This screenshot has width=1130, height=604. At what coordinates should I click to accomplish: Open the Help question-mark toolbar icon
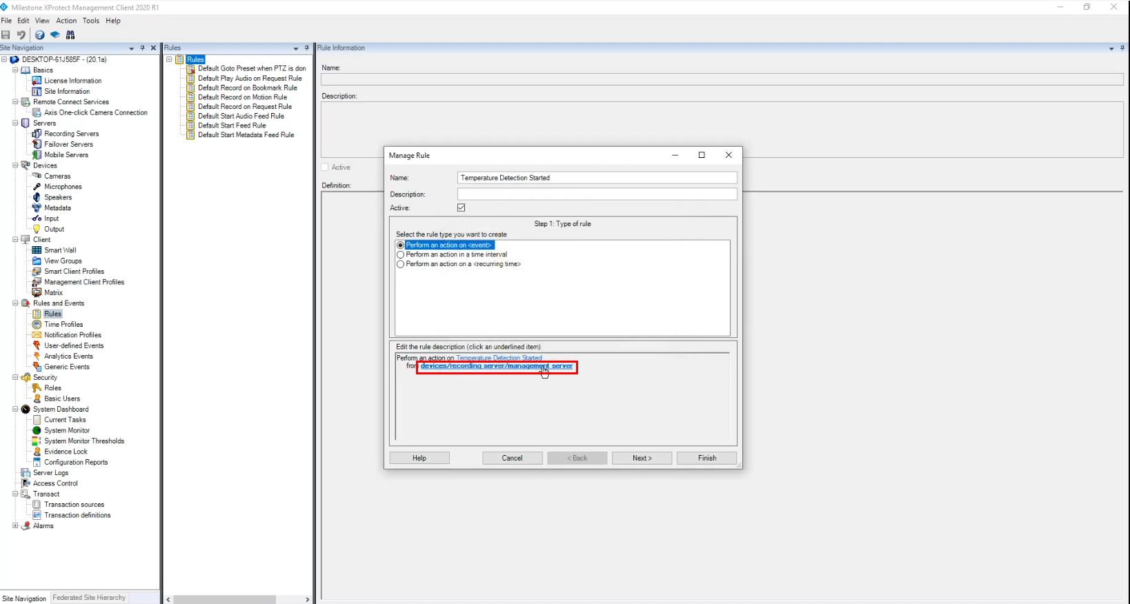tap(40, 35)
